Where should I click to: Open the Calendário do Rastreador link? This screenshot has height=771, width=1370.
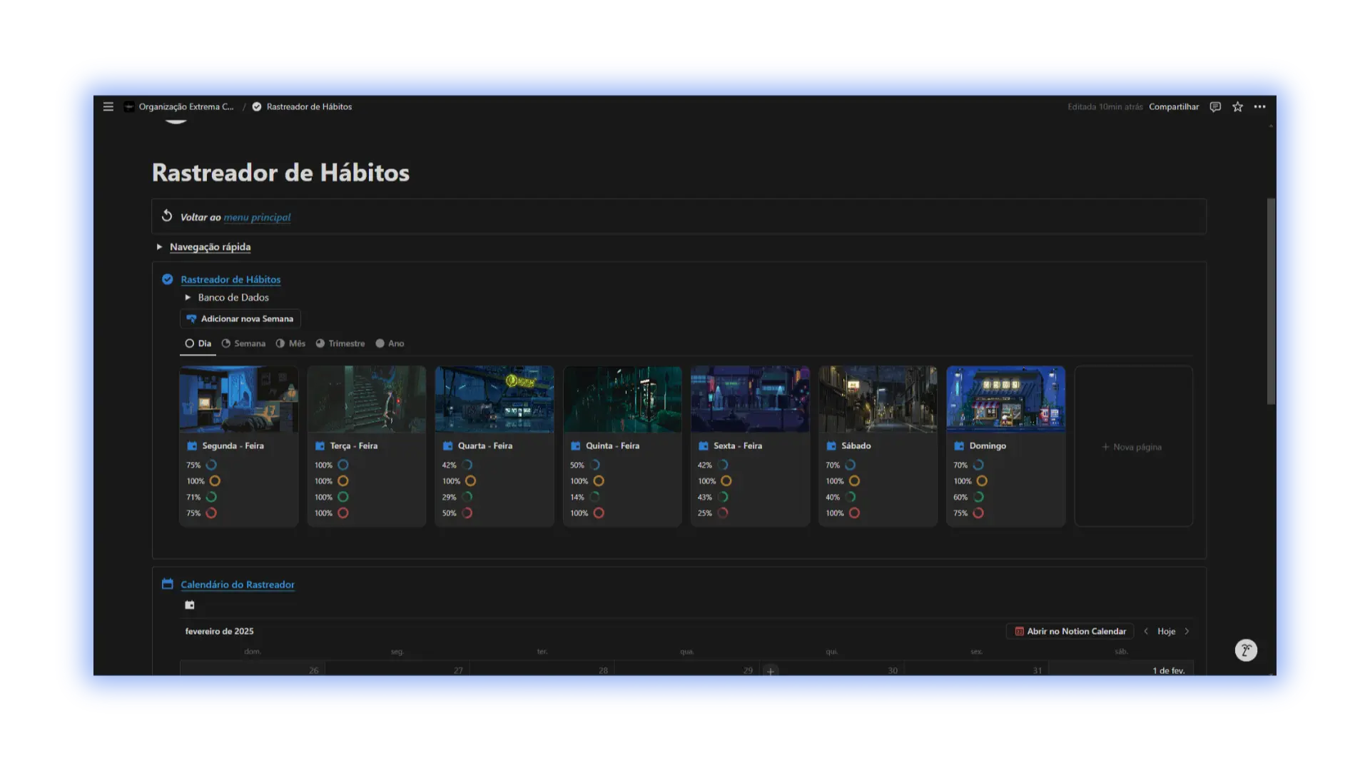click(x=238, y=584)
